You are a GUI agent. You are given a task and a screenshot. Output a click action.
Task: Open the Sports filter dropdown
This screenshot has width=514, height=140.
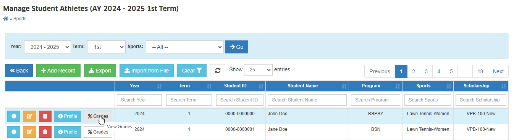coord(184,47)
